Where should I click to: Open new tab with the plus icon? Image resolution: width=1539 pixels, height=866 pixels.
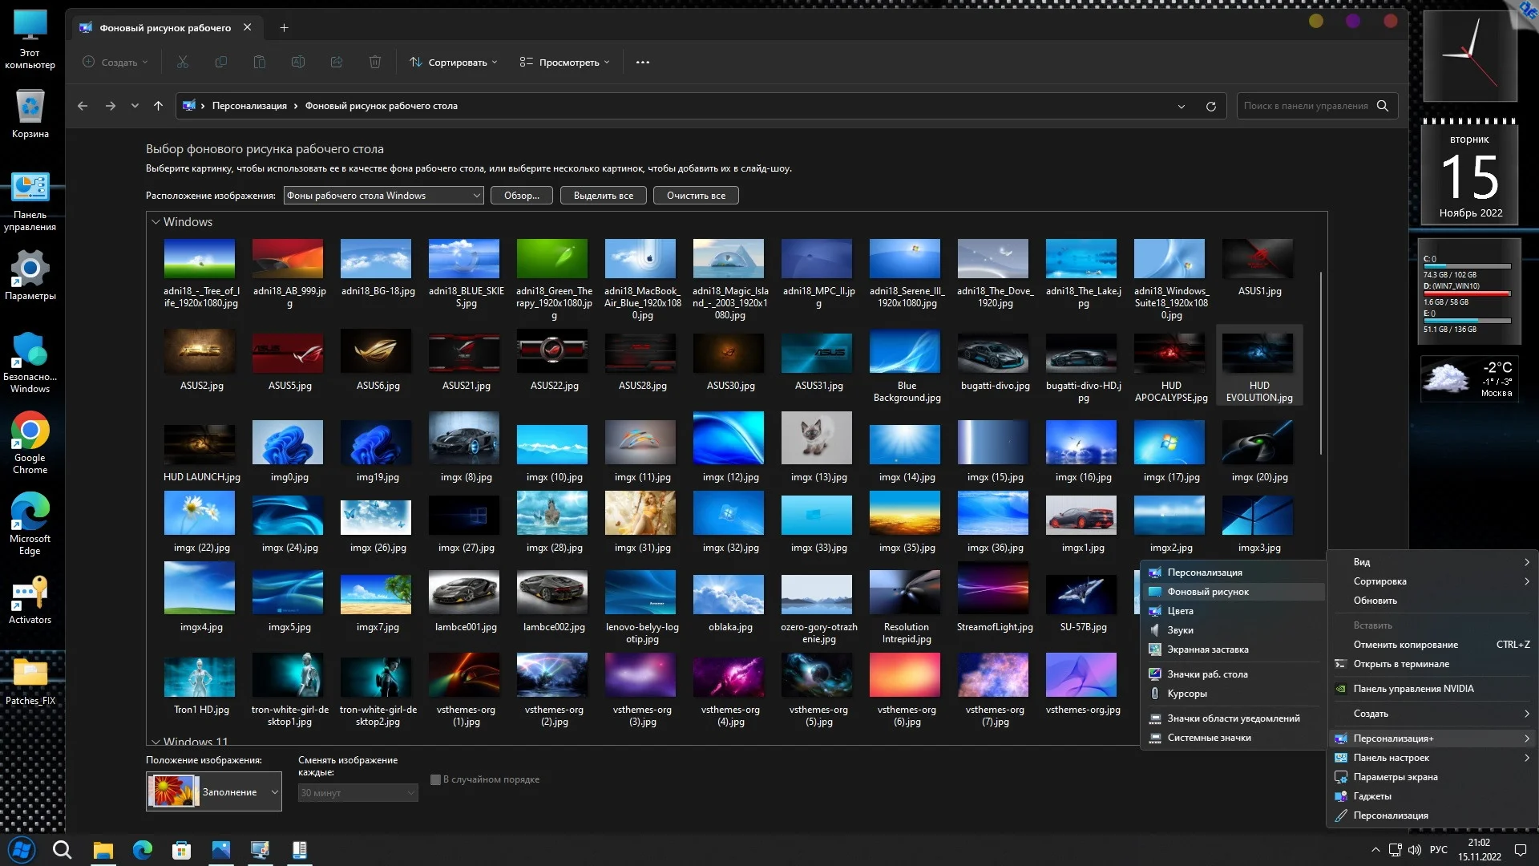284,28
